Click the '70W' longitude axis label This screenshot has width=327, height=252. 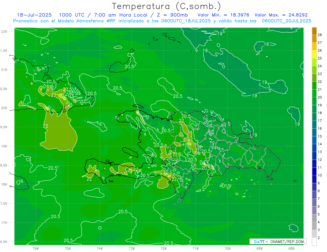pos(228,248)
